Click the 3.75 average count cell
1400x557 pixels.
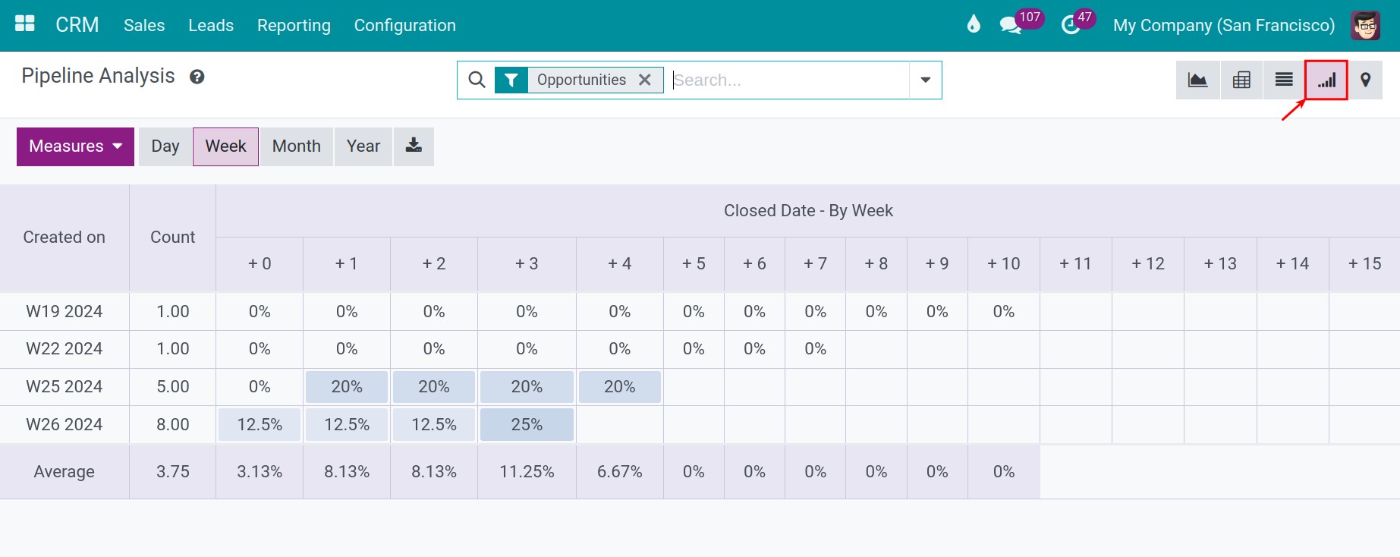coord(173,472)
